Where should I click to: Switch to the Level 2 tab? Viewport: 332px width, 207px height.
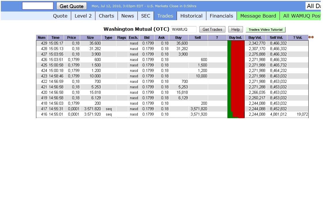coord(83,16)
